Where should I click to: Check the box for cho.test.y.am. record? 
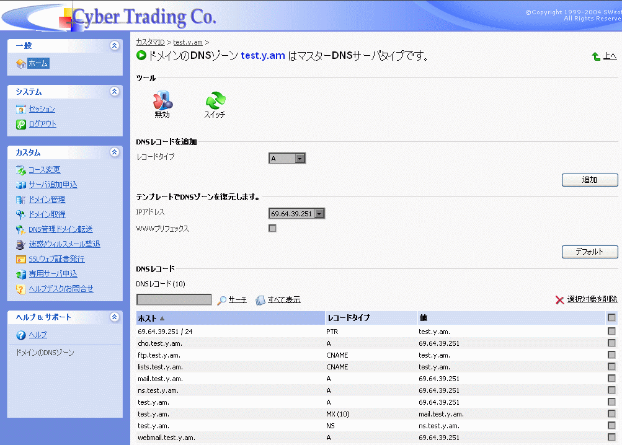pos(612,343)
